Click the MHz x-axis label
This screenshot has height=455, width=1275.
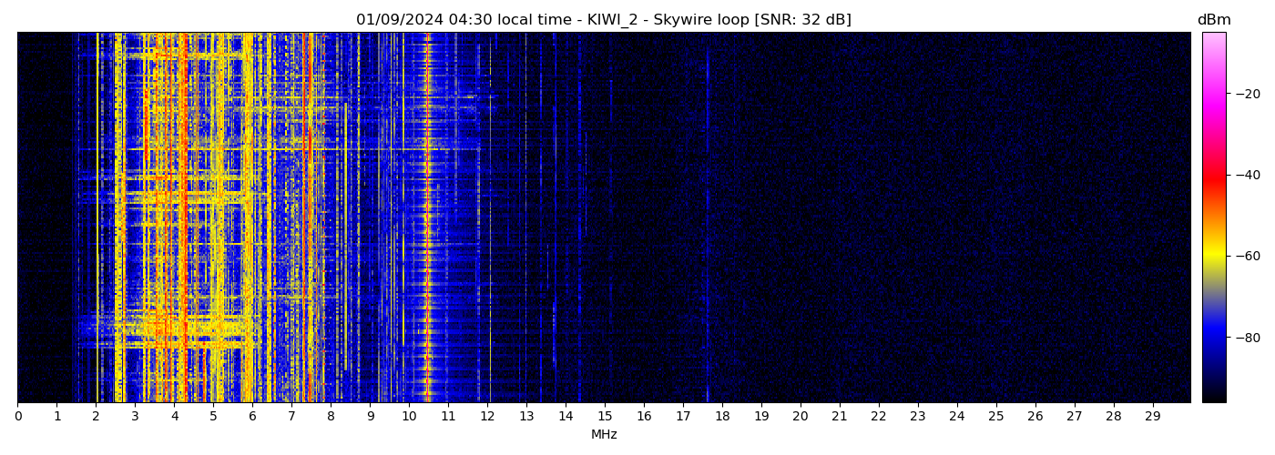pyautogui.click(x=604, y=435)
